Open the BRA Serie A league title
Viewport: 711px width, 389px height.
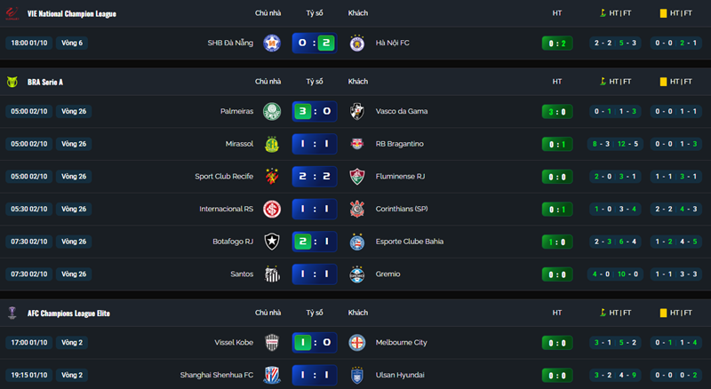(45, 82)
